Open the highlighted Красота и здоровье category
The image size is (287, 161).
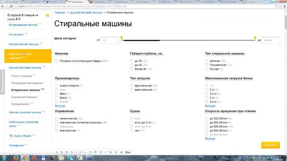[x=28, y=56]
